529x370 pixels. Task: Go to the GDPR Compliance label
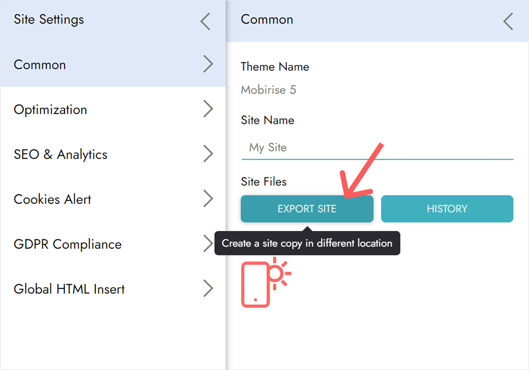click(x=67, y=245)
